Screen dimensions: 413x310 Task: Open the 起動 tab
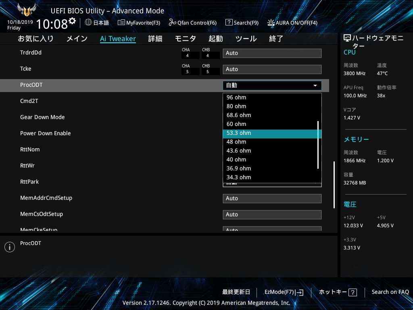coord(215,39)
